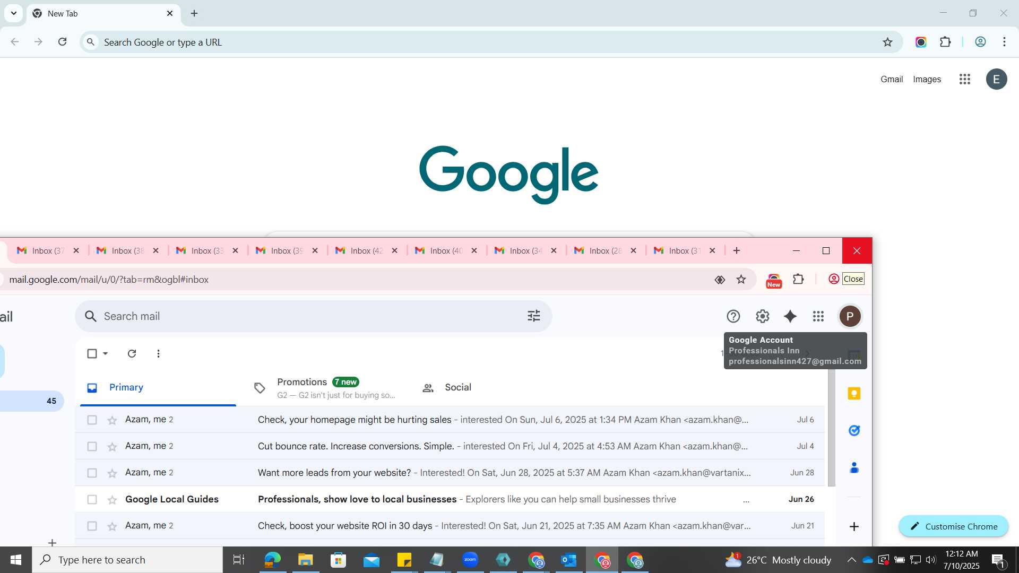Click the brown P account avatar in Gmail
Screen dimensions: 1019x573
[850, 316]
